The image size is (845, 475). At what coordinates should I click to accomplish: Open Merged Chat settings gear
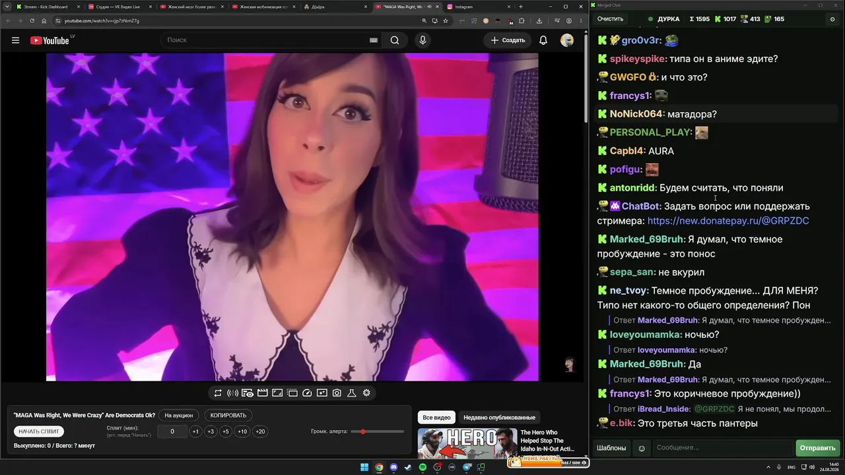point(832,19)
